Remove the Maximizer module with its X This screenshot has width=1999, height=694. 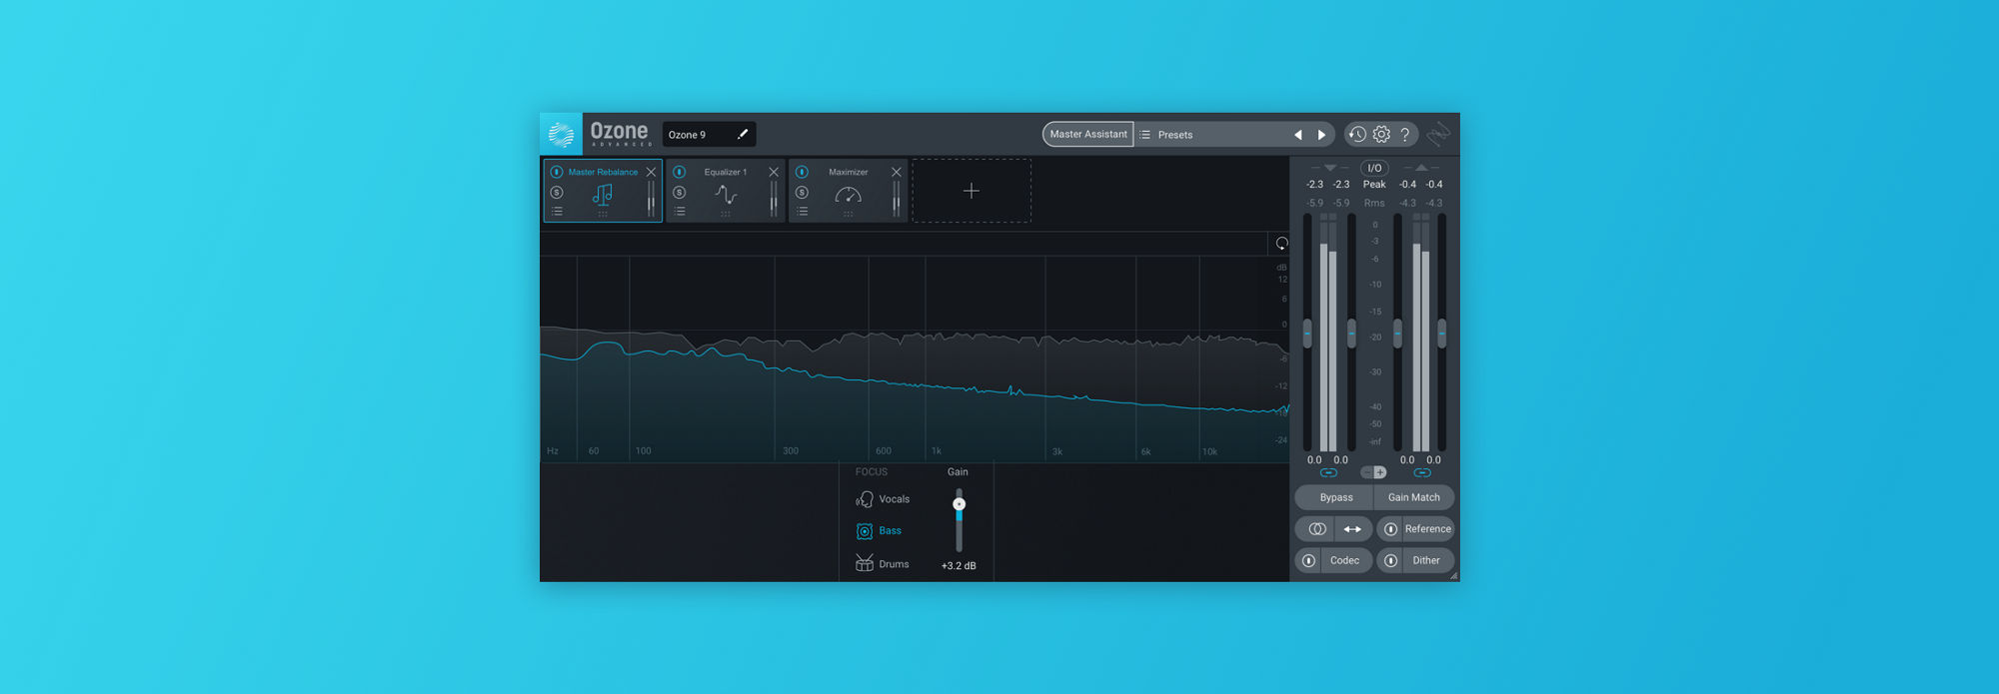click(897, 172)
